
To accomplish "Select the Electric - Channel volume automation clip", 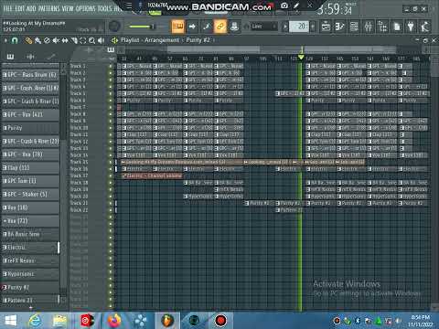I will pos(152,175).
